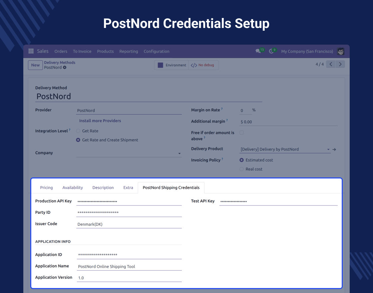Image resolution: width=373 pixels, height=293 pixels.
Task: Focus the Test API Key field
Action: pos(278,201)
